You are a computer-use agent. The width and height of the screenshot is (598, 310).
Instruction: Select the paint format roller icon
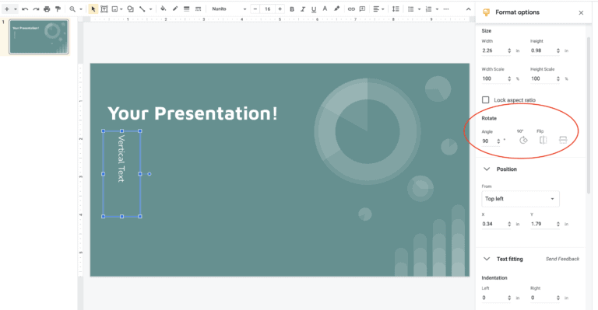click(58, 9)
